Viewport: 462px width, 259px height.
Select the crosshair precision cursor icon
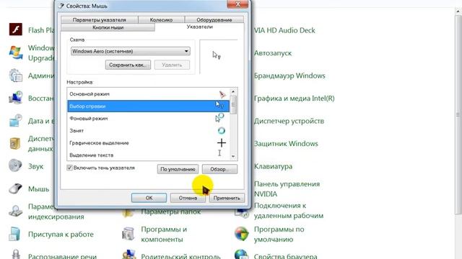[222, 143]
